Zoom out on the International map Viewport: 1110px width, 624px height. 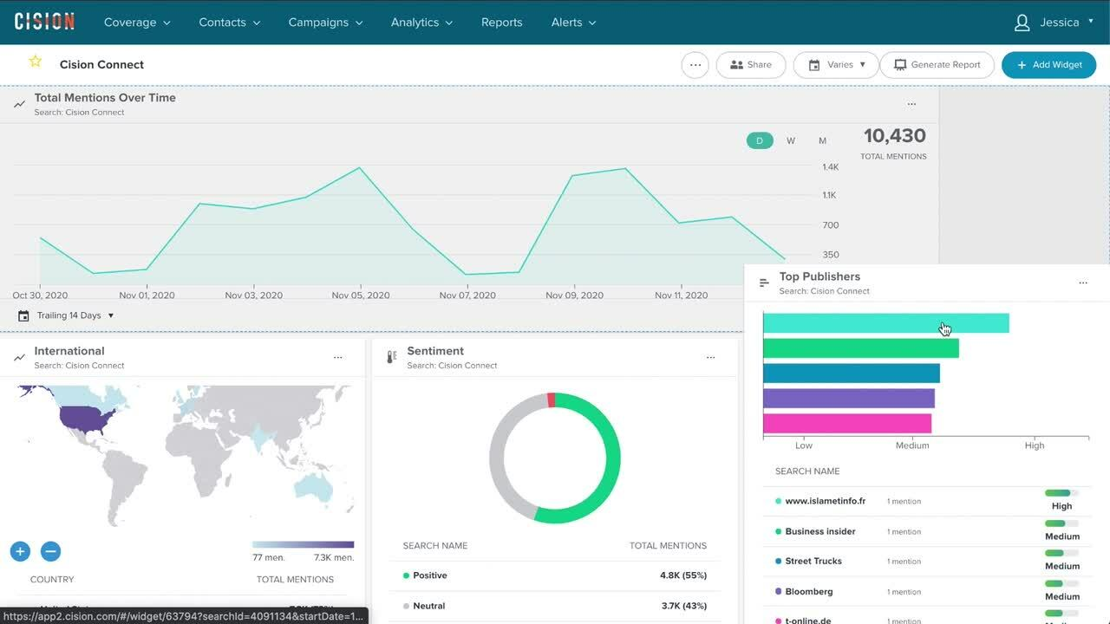(x=50, y=551)
